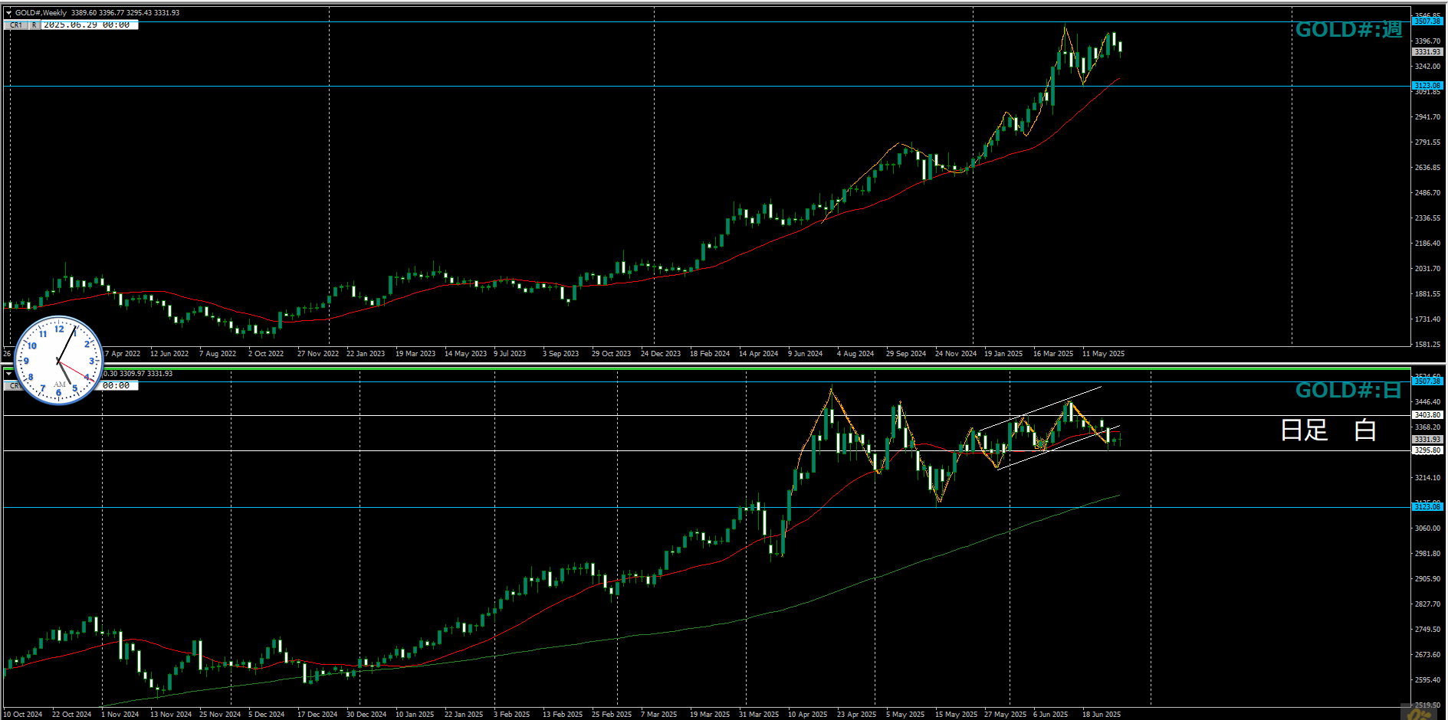The width and height of the screenshot is (1448, 720).
Task: Select the 日足 白 text label
Action: (x=1328, y=430)
